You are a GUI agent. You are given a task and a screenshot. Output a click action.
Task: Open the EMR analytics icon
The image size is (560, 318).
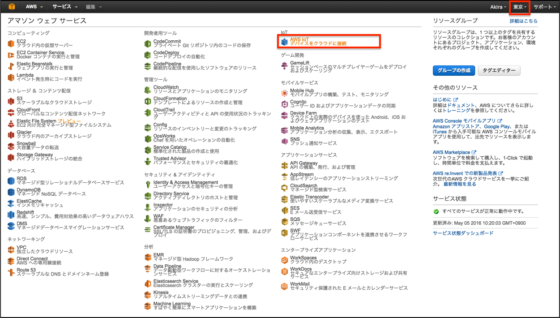pyautogui.click(x=148, y=257)
